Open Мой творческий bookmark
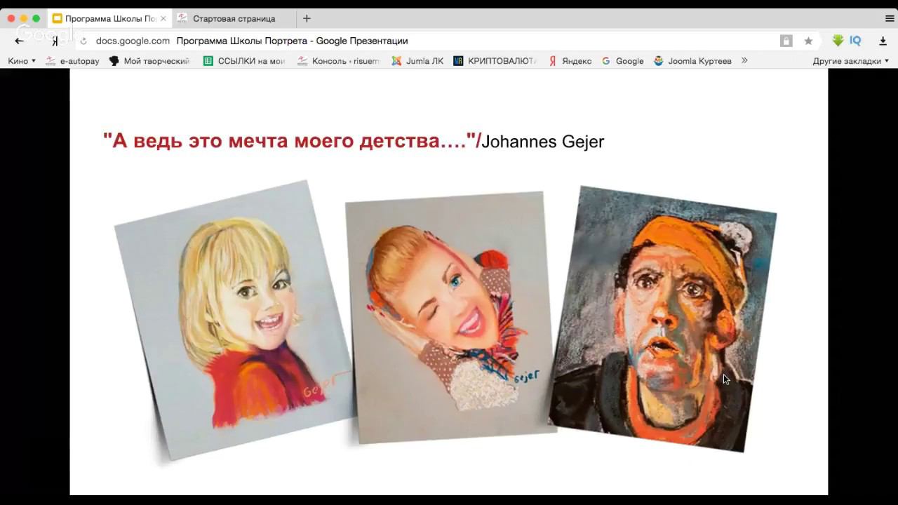This screenshot has height=505, width=898. tap(149, 61)
